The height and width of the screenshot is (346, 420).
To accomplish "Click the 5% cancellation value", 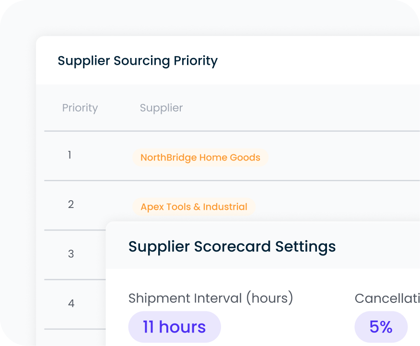I will (380, 326).
